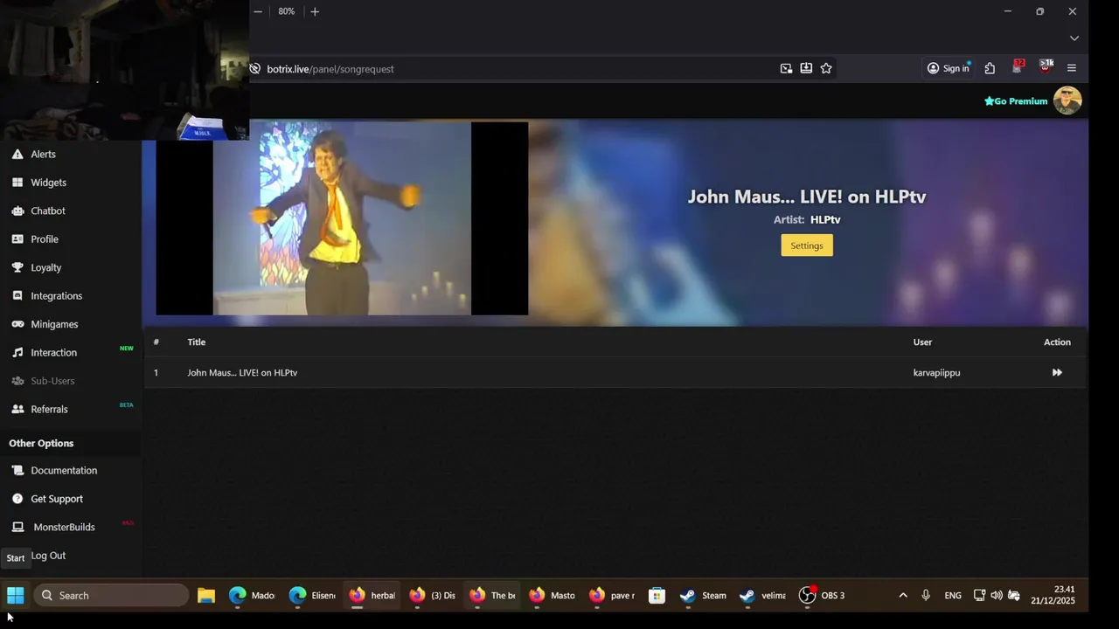Click 'John Maus... LIVE! on HLPtv' queue row title
This screenshot has height=629, width=1119.
[x=242, y=373]
